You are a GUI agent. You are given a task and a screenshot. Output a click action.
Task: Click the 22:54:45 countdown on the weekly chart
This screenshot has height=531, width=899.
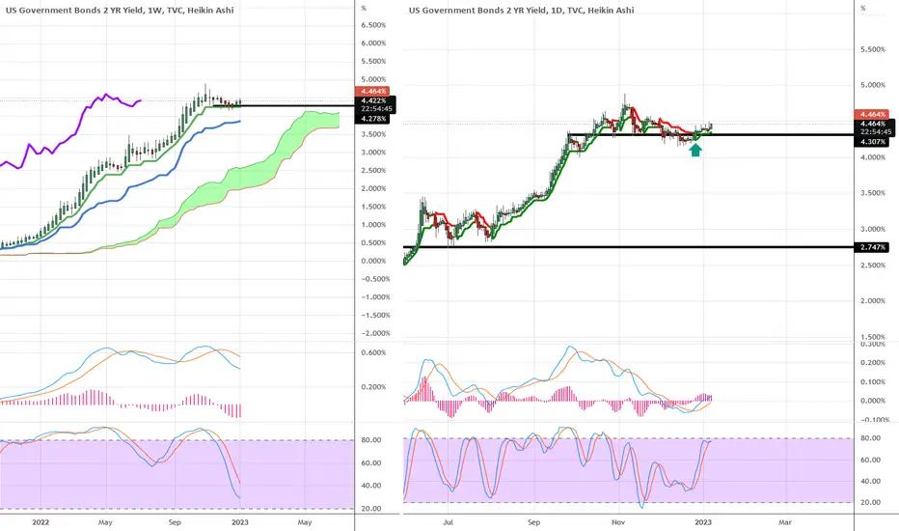click(x=376, y=108)
